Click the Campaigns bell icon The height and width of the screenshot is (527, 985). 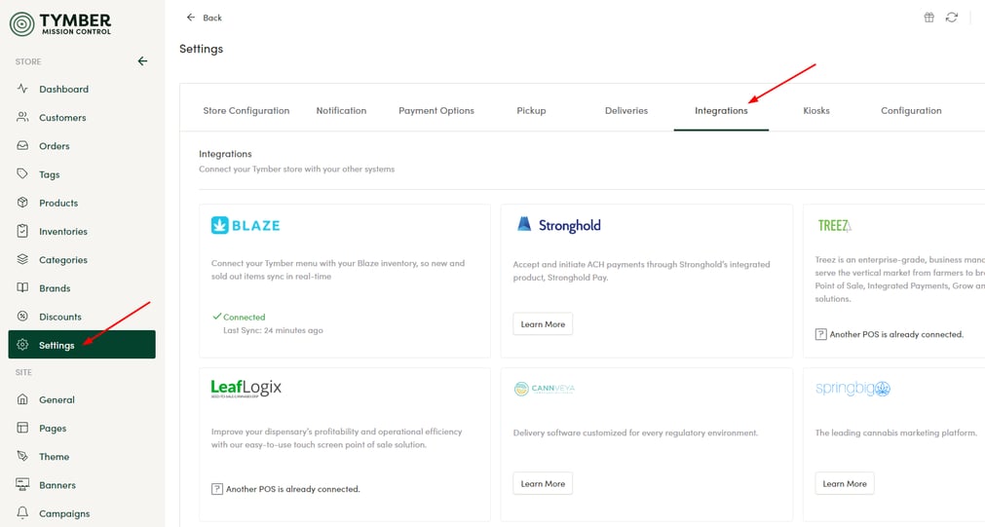click(x=22, y=512)
